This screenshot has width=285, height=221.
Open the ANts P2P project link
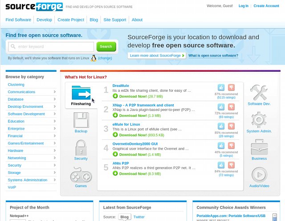click(121, 163)
